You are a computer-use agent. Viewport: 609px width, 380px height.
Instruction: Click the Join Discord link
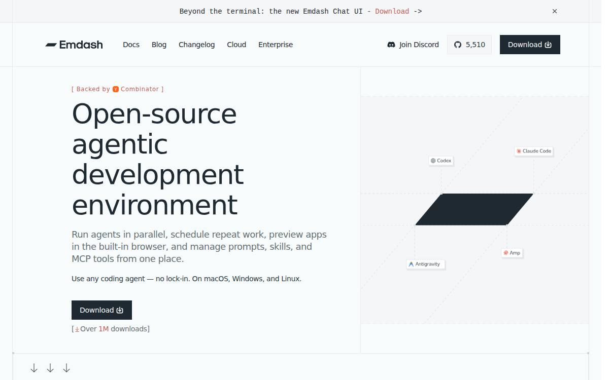(x=413, y=45)
